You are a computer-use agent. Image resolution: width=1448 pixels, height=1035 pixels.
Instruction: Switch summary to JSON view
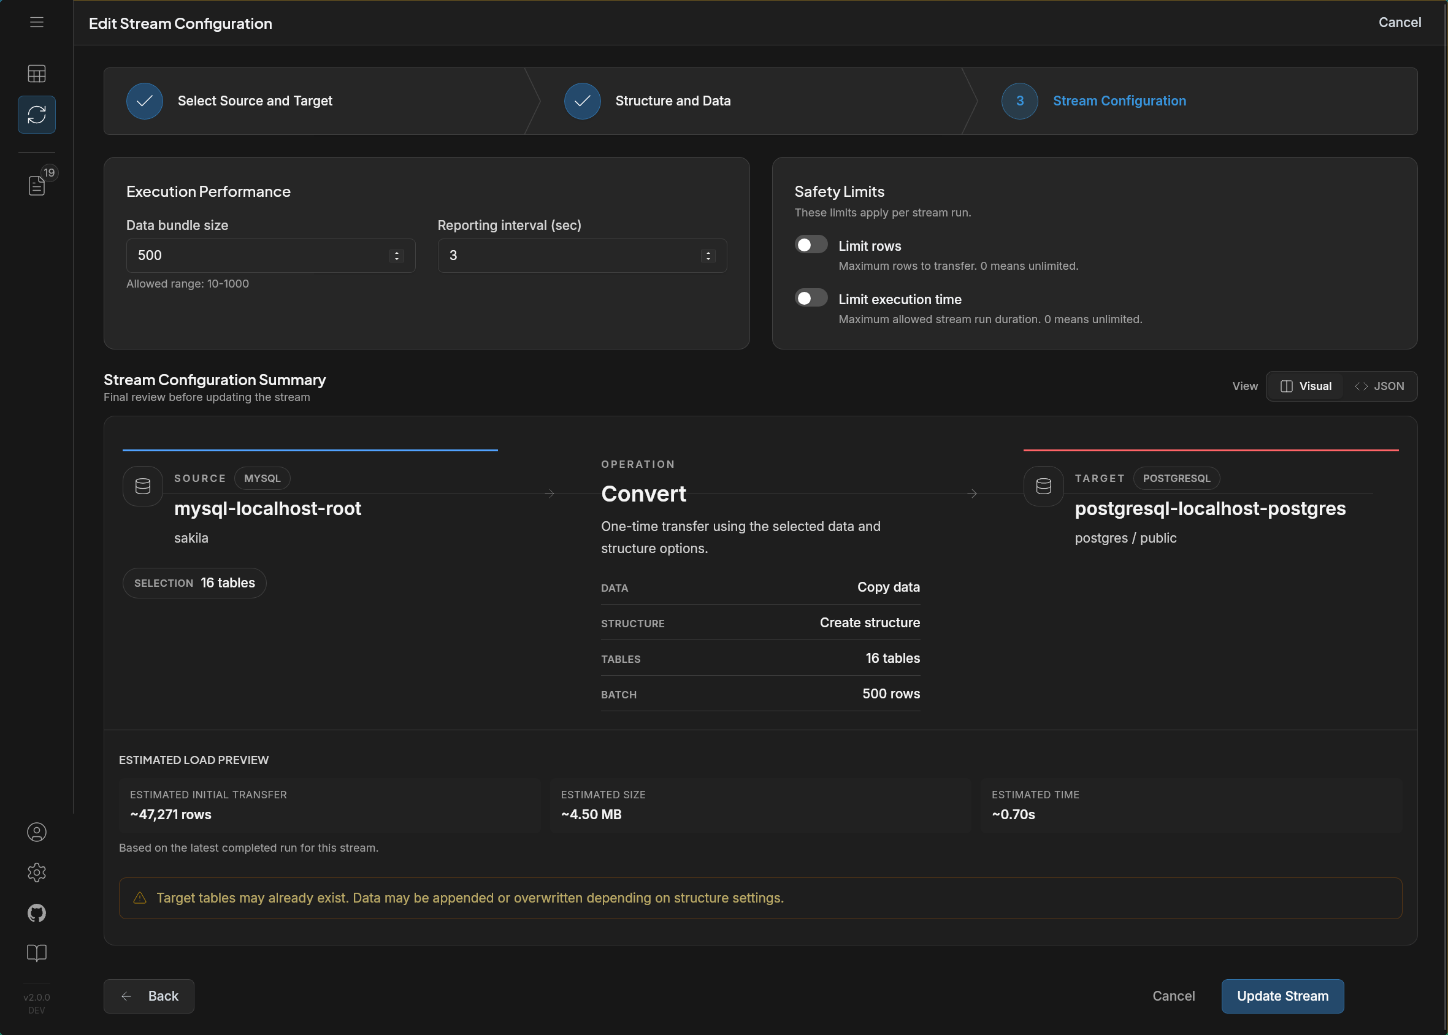[1379, 386]
